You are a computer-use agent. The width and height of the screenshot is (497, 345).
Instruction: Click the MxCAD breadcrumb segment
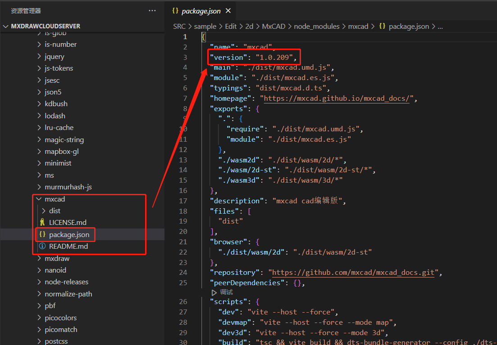click(x=274, y=27)
